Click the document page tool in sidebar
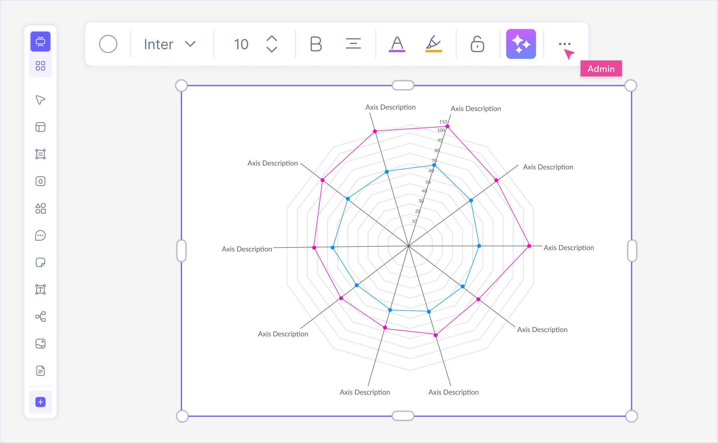This screenshot has height=443, width=718. click(41, 371)
